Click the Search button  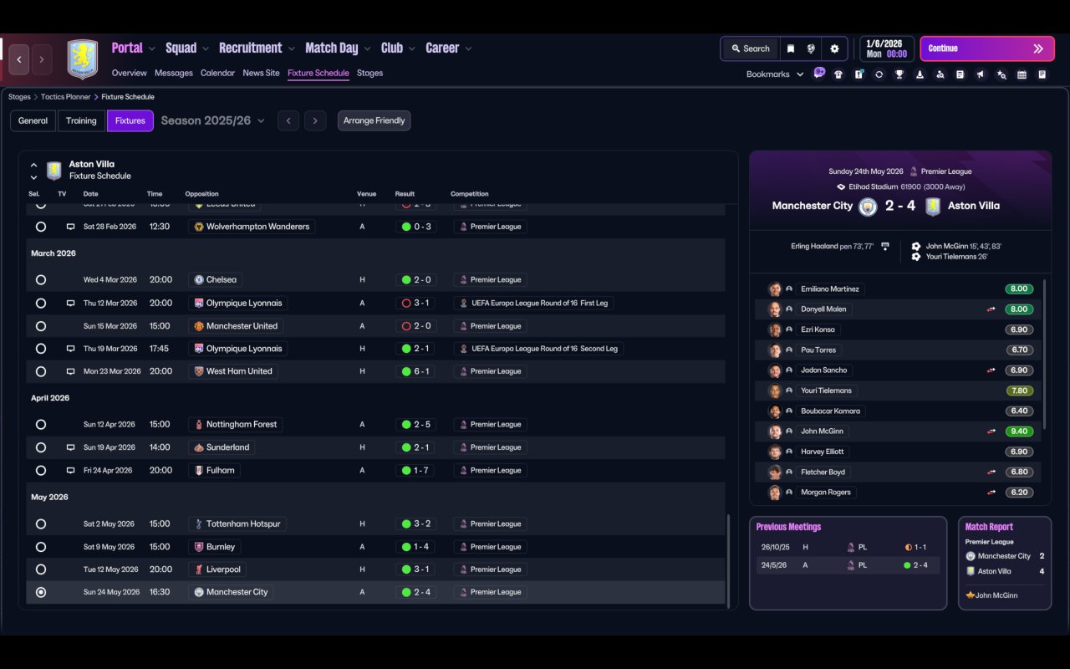[x=750, y=49]
